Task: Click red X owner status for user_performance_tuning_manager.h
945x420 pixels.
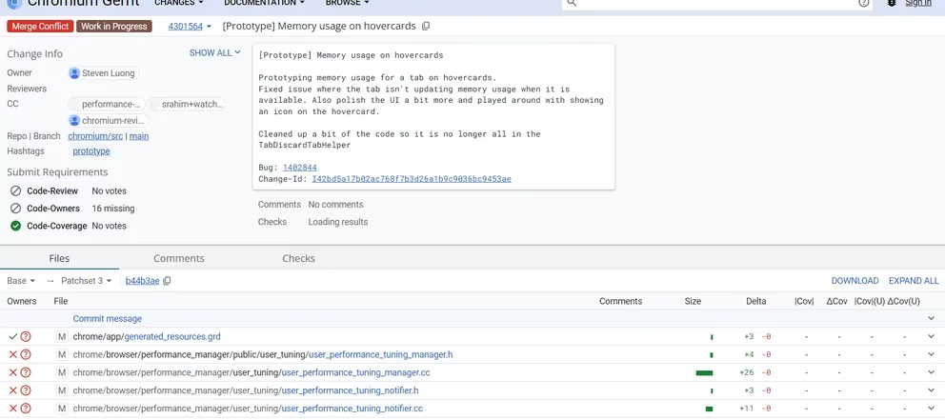Action: click(12, 355)
